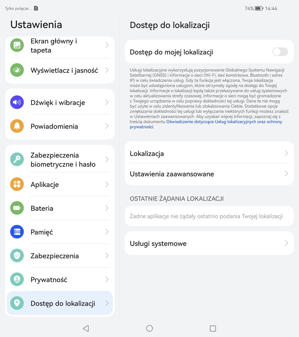Tap the Bateria battery icon
The image size is (299, 337).
pyautogui.click(x=17, y=208)
